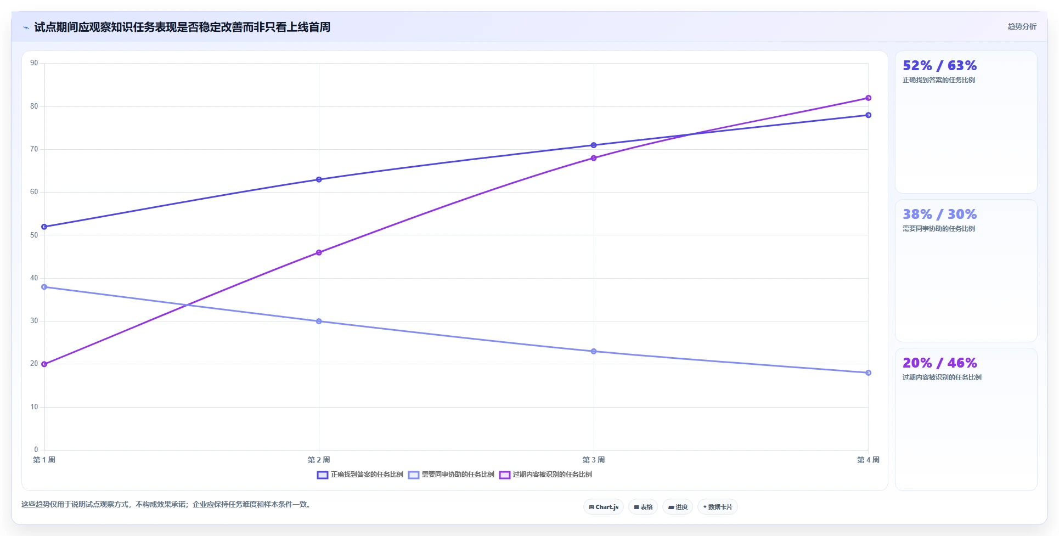Click the Chart.js chip

604,507
